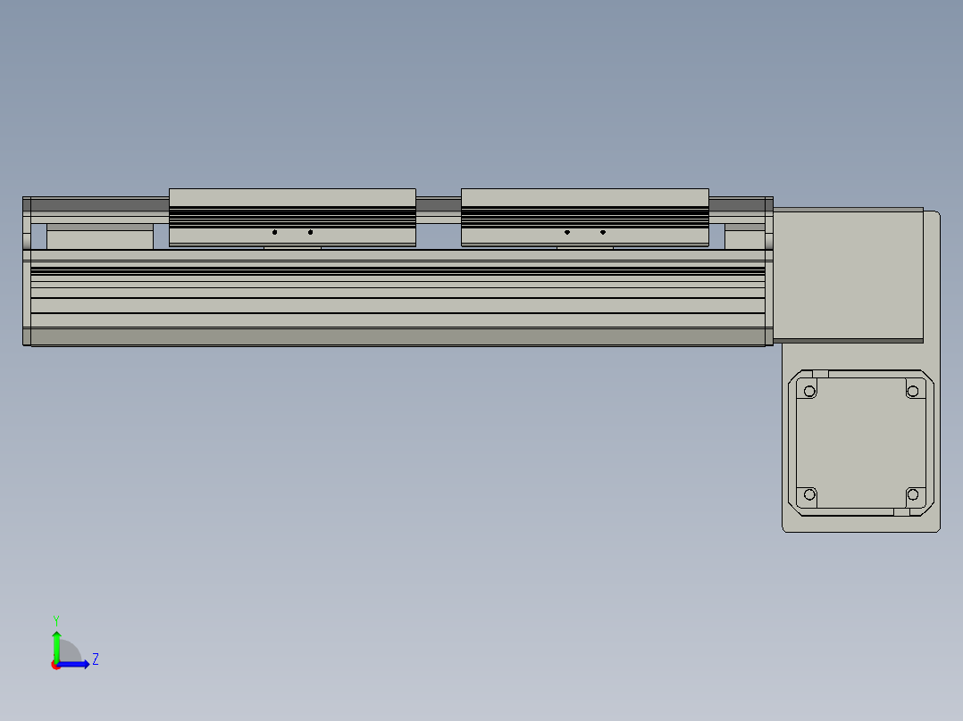Click the blue Z axis arrow of the triad

click(x=73, y=664)
